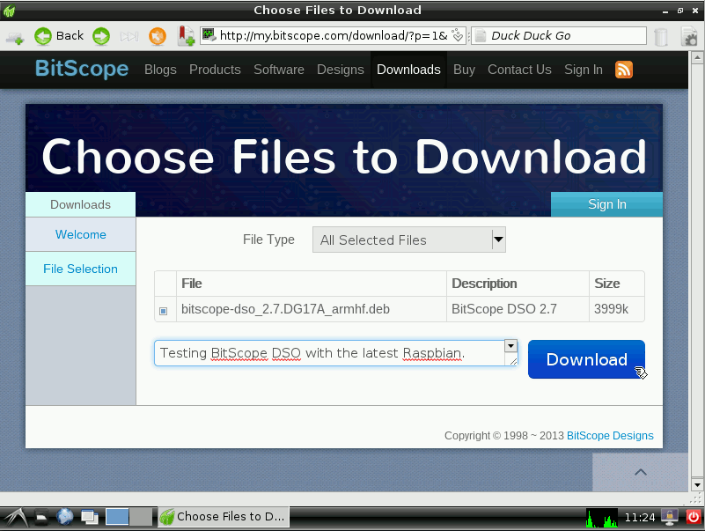Open the RSS feed icon

pos(623,70)
